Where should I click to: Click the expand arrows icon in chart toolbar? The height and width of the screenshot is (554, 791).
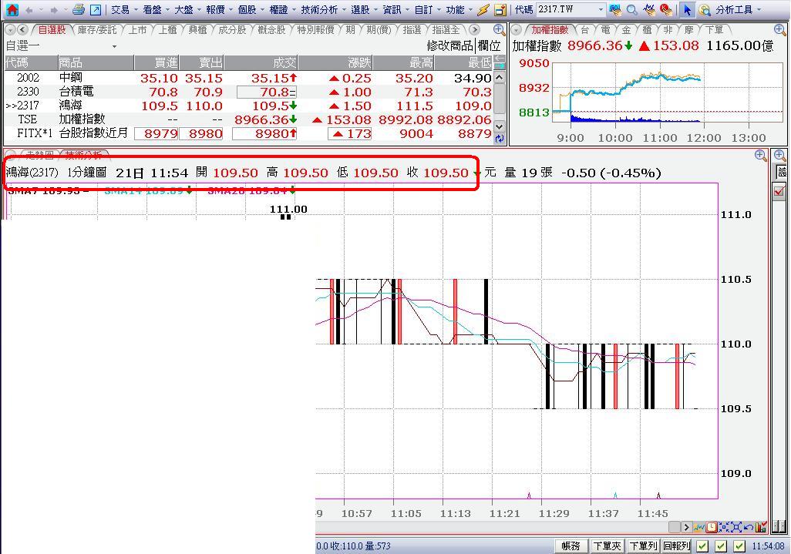(x=736, y=527)
